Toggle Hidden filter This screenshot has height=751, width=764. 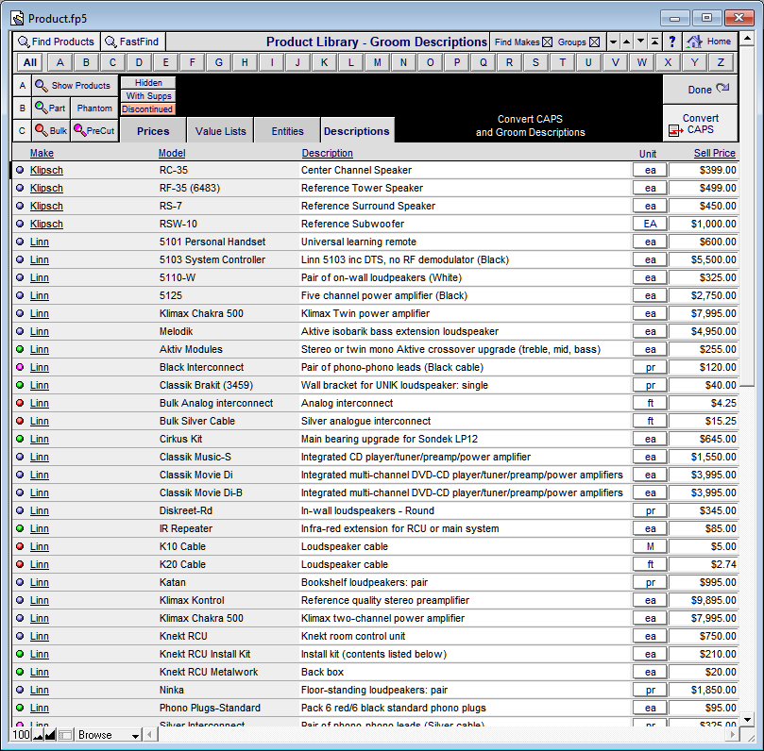pyautogui.click(x=148, y=83)
